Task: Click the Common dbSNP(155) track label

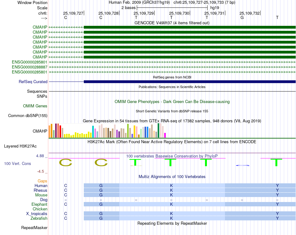Action: (x=27, y=115)
